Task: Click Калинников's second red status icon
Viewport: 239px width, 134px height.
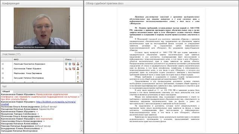Action: coord(70,68)
